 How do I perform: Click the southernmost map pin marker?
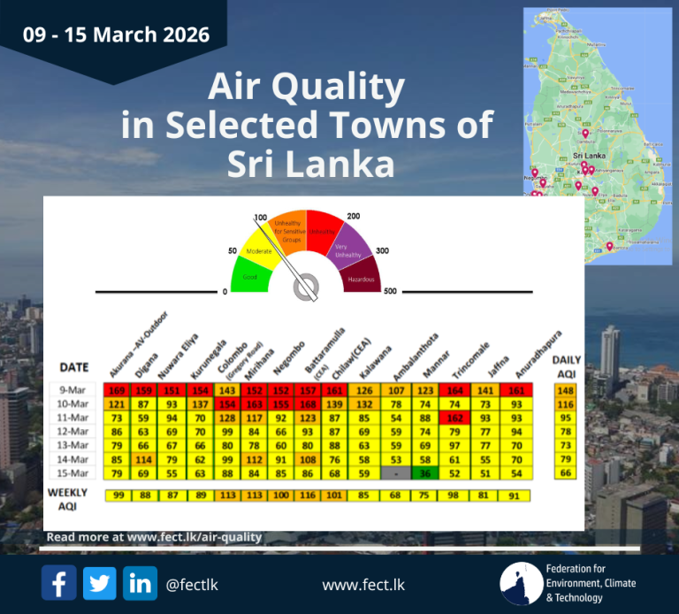[609, 245]
